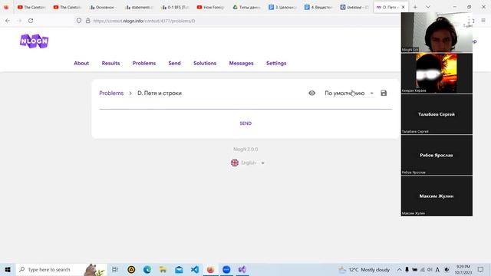Switch to the 0-1 BFS tab
This screenshot has height=276, width=491.
174,7
